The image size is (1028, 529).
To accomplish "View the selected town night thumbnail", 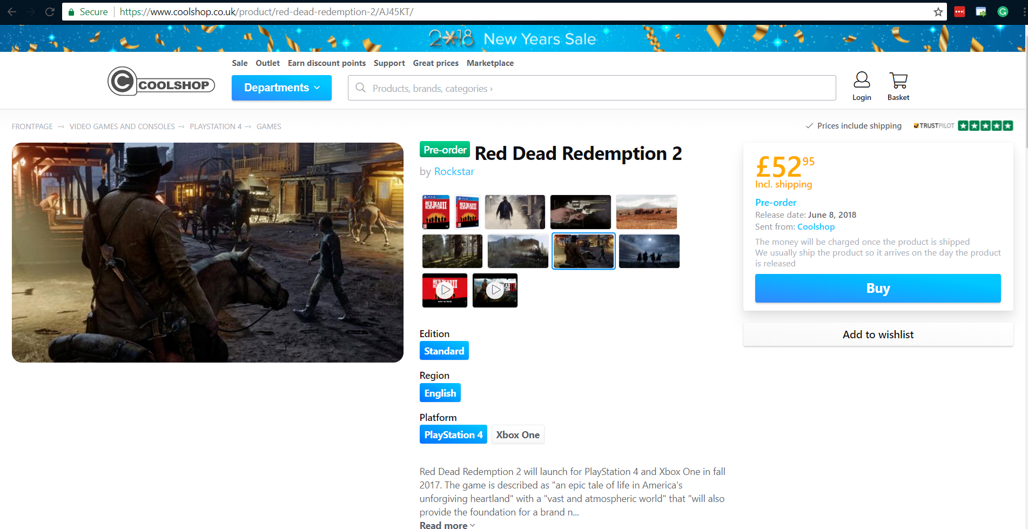I will coord(583,251).
